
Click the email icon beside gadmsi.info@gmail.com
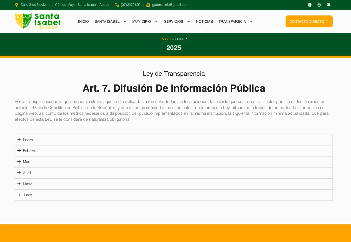(x=148, y=5)
